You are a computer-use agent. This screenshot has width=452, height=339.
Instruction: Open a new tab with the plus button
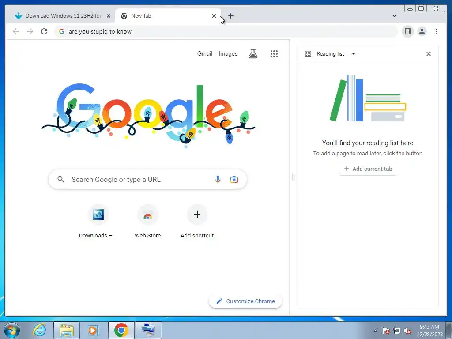[230, 16]
